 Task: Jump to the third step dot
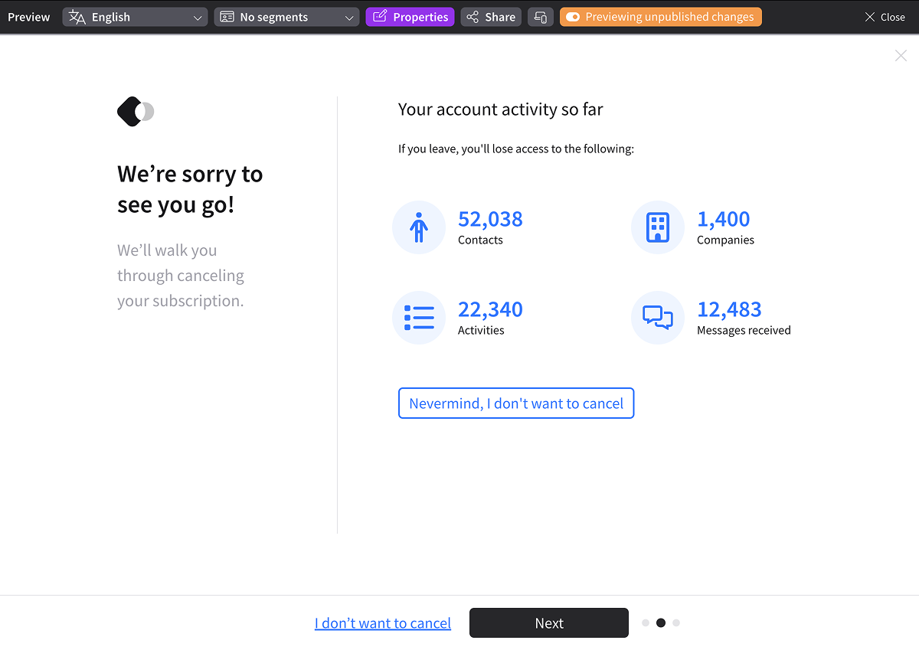pos(676,623)
